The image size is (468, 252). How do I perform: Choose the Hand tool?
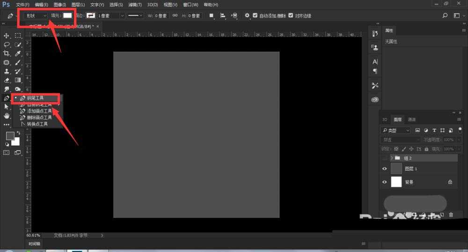[7, 115]
